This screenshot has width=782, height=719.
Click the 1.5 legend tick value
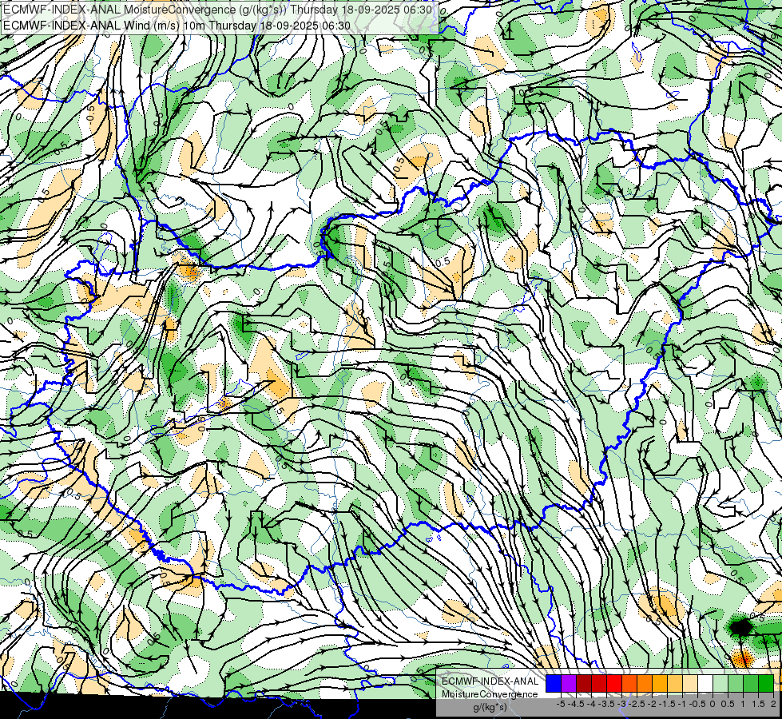[x=758, y=704]
